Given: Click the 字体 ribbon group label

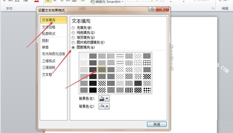Looking at the screenshot, I should (x=9, y=8).
